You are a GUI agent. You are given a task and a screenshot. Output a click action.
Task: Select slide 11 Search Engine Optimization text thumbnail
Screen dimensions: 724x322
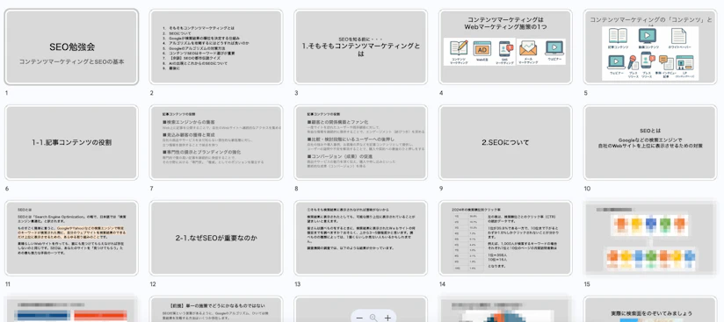[x=71, y=238]
